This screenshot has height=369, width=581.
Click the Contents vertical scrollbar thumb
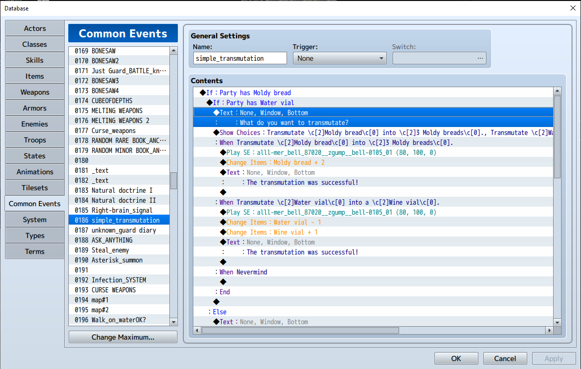coord(557,137)
